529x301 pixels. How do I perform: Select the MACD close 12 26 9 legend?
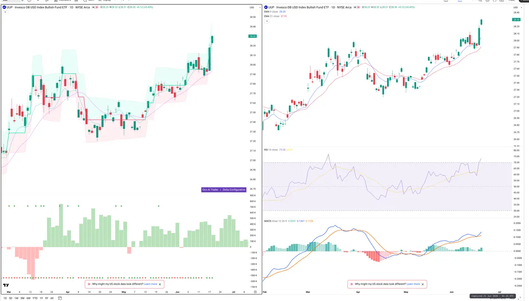point(276,221)
